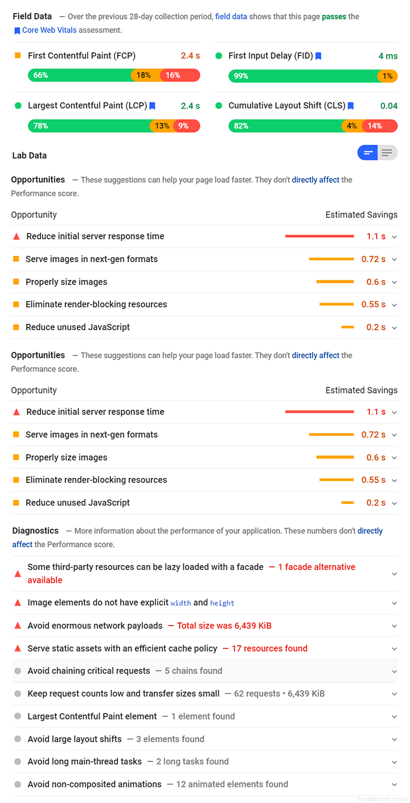The height and width of the screenshot is (803, 410).
Task: Click the bookmark icon beside Largest Contentful Paint
Action: 152,105
